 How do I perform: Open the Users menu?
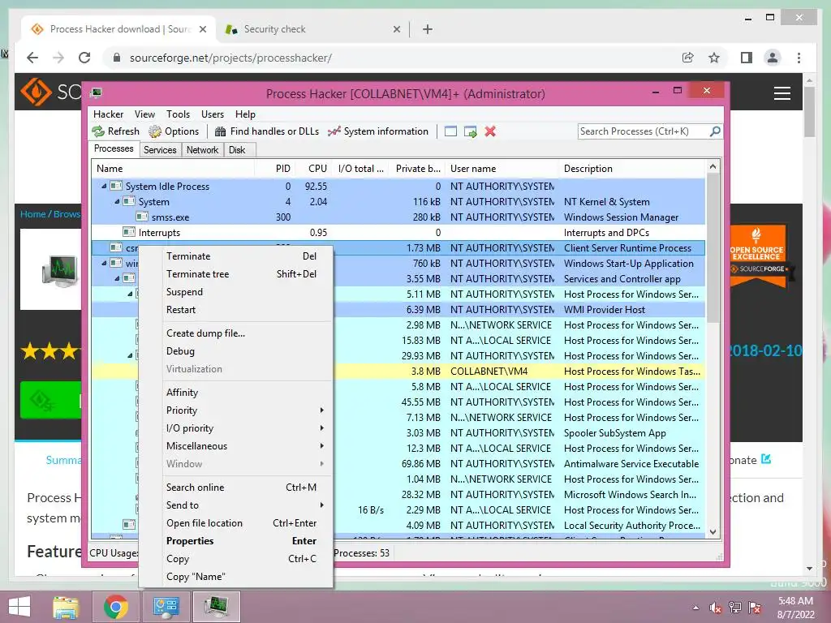click(x=213, y=114)
